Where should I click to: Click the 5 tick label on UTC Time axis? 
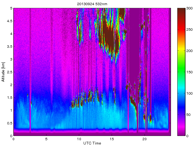[46, 139]
